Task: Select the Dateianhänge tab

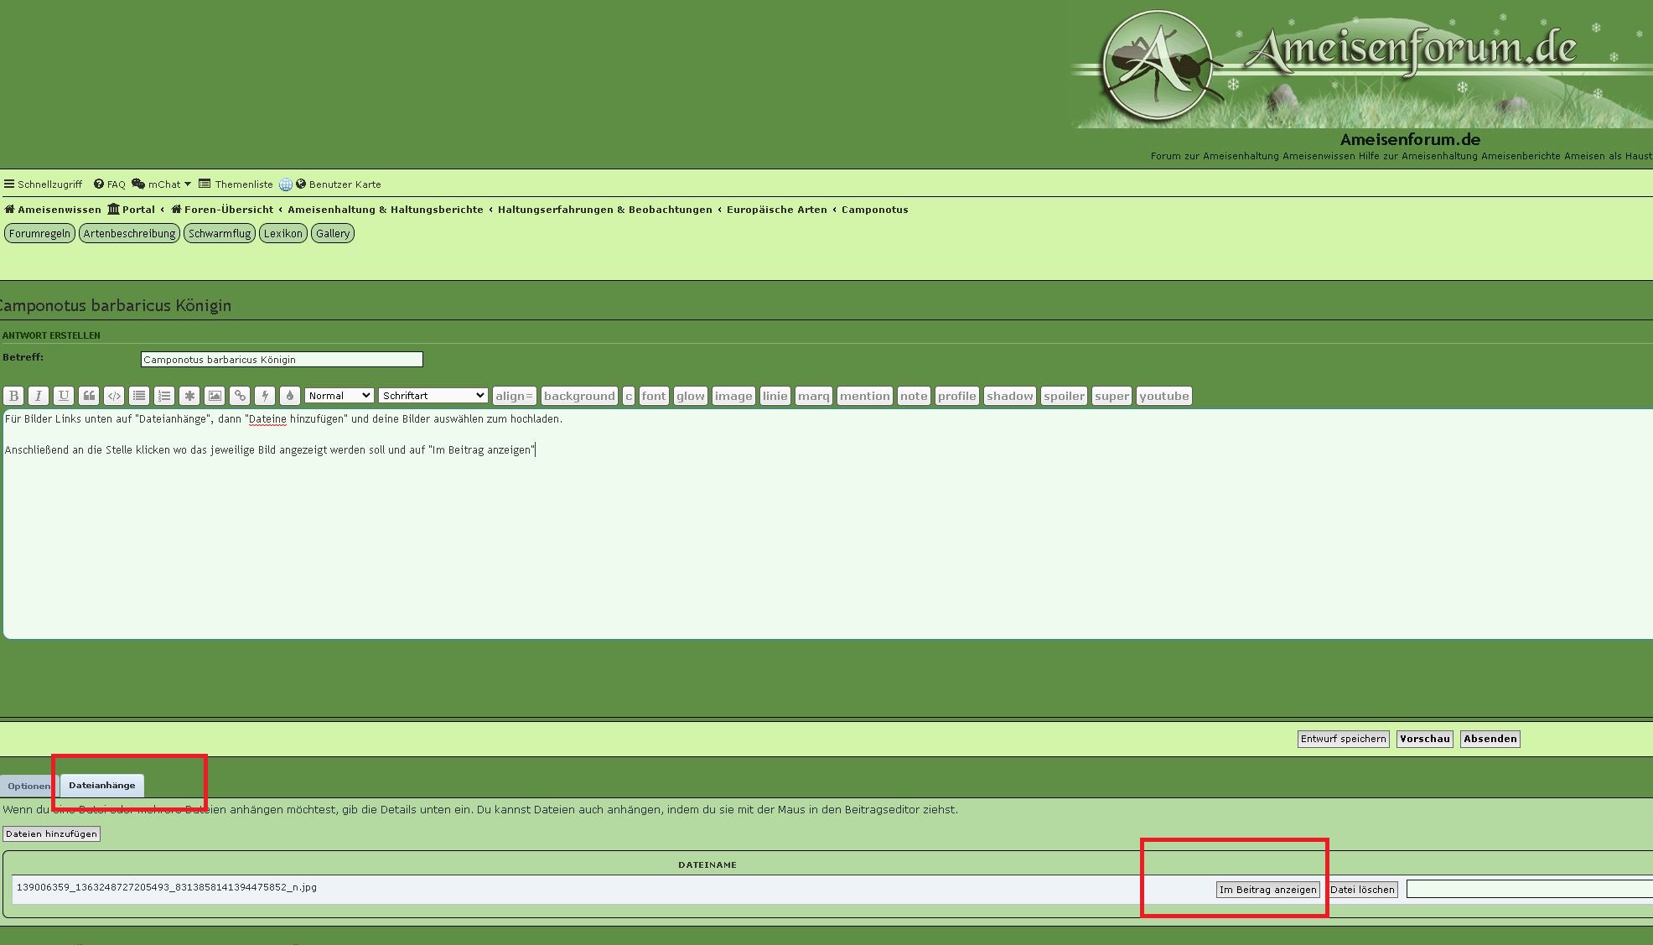Action: coord(102,786)
